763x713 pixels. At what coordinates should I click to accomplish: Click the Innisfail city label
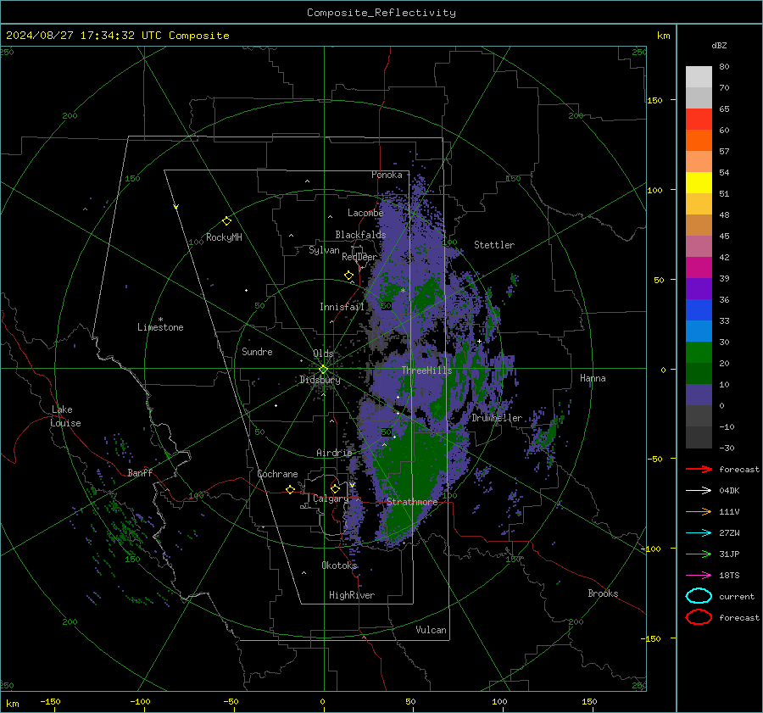point(343,307)
